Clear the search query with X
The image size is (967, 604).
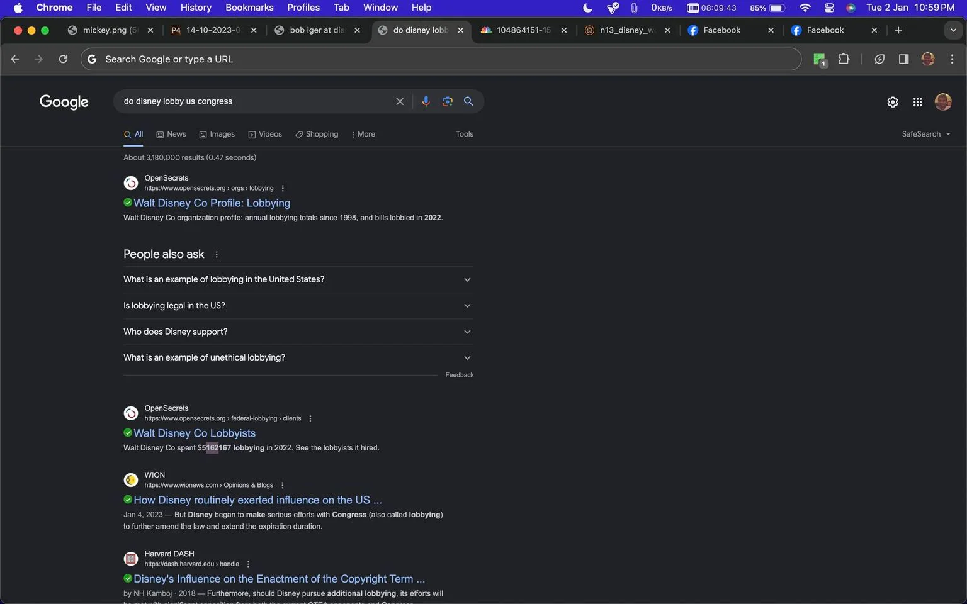tap(400, 101)
